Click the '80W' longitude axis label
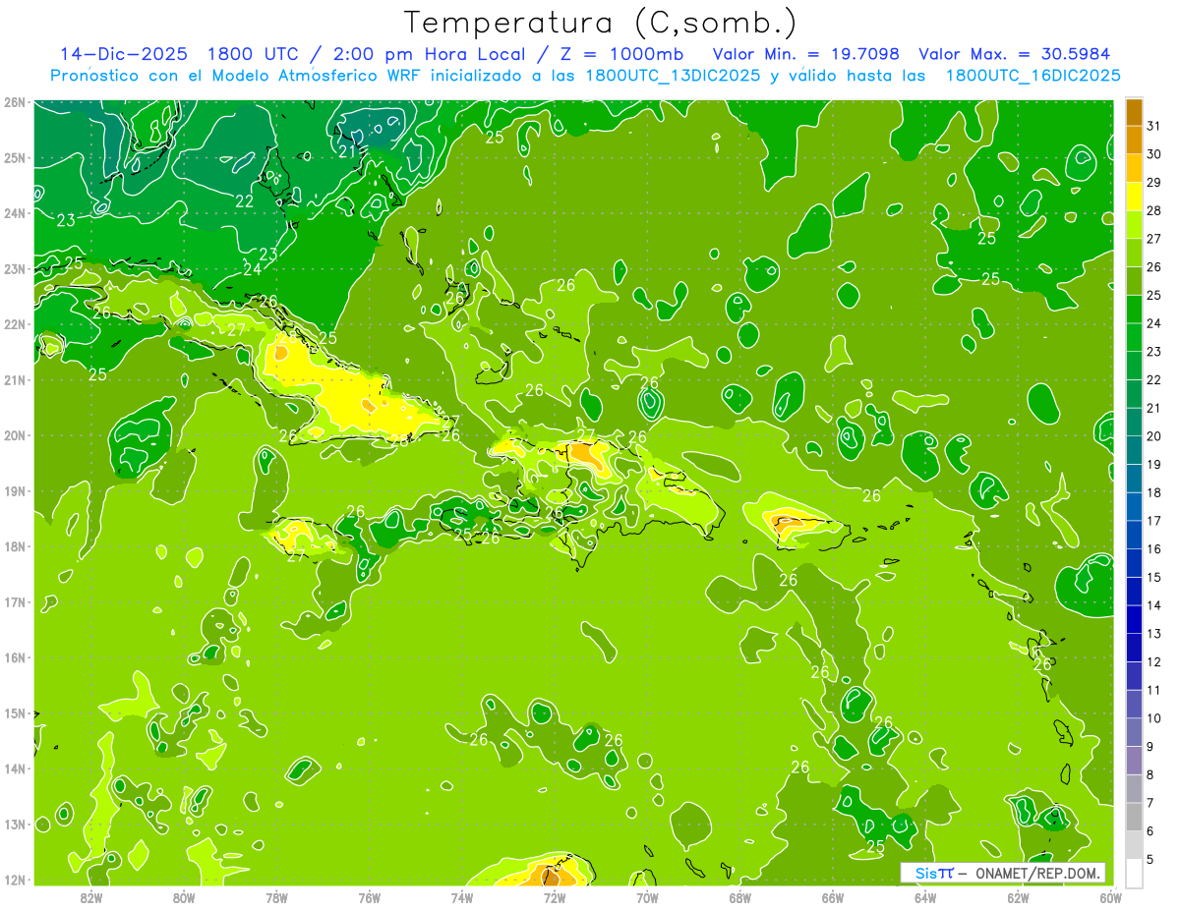 [x=184, y=897]
